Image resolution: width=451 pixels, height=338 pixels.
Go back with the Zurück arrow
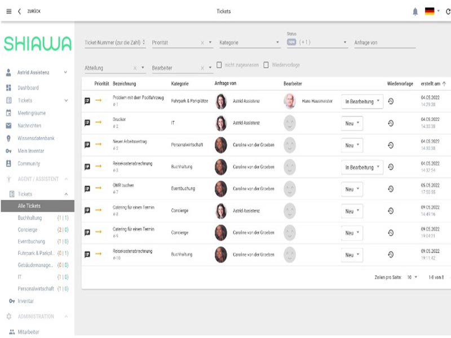point(19,11)
